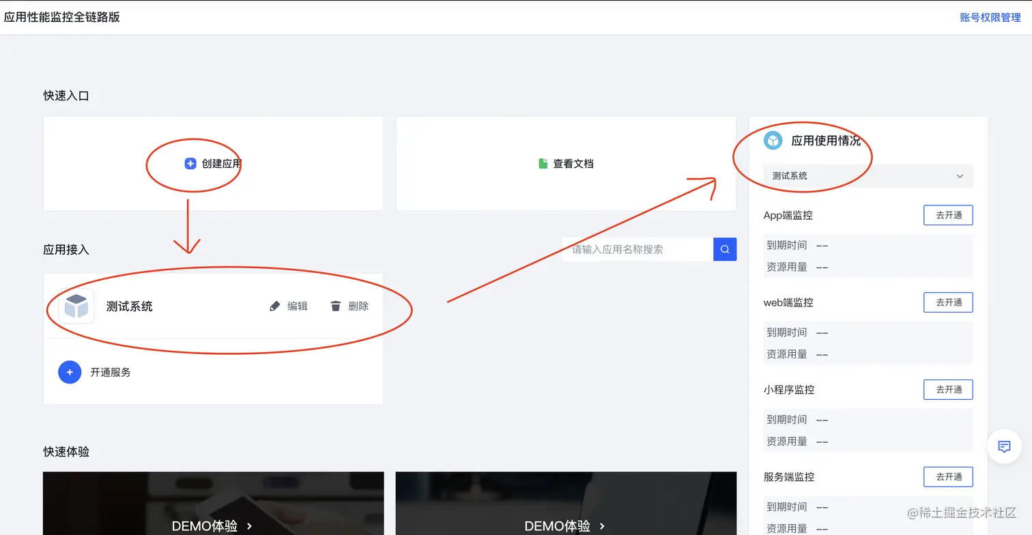Click the 删除 text for 测试系统
This screenshot has width=1032, height=535.
pos(358,306)
